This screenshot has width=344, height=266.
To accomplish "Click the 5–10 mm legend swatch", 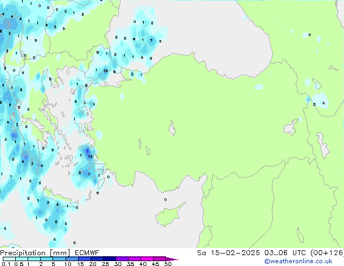I will pos(60,259).
